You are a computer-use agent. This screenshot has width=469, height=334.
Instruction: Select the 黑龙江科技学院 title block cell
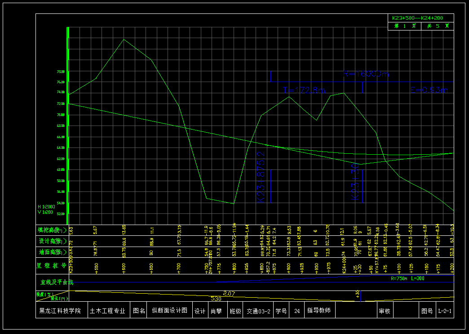click(x=60, y=310)
